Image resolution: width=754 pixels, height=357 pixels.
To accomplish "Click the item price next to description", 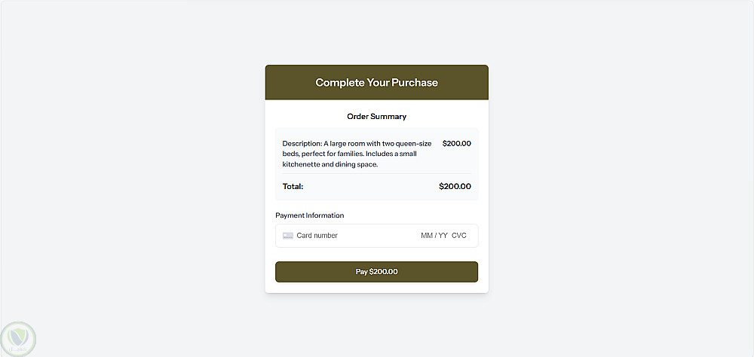I will click(x=456, y=143).
